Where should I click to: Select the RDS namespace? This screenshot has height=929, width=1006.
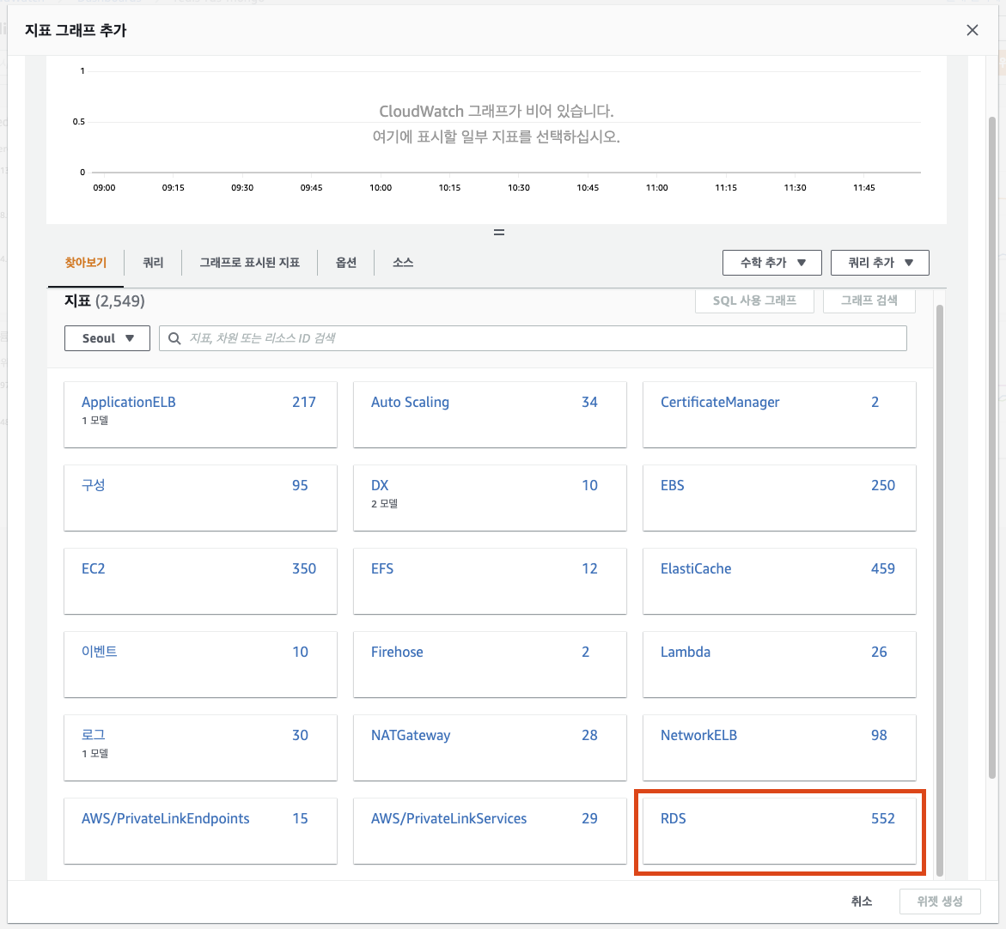pyautogui.click(x=779, y=831)
